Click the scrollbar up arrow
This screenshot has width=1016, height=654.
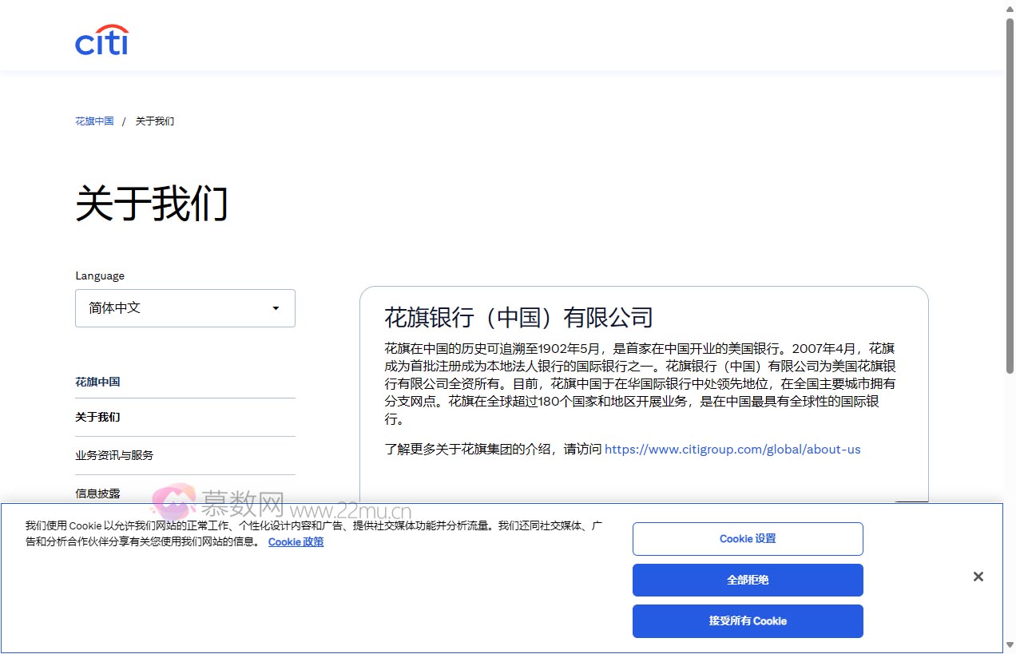1009,10
